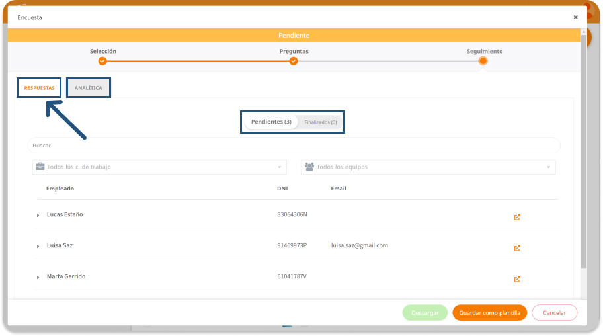Click the Selección step checkmark icon

point(102,62)
